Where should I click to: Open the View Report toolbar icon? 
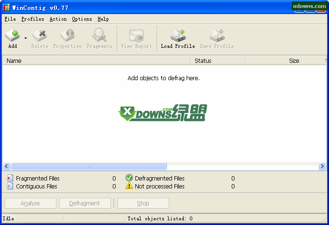click(136, 35)
